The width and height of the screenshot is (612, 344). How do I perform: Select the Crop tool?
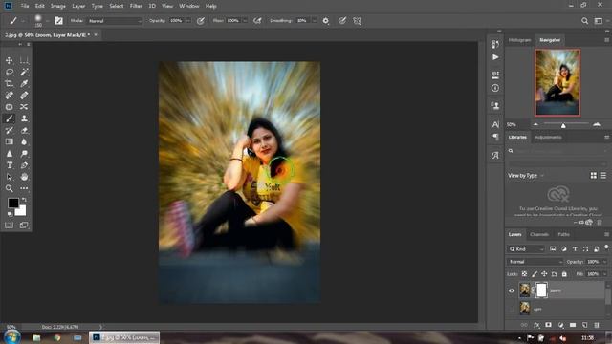[x=9, y=83]
